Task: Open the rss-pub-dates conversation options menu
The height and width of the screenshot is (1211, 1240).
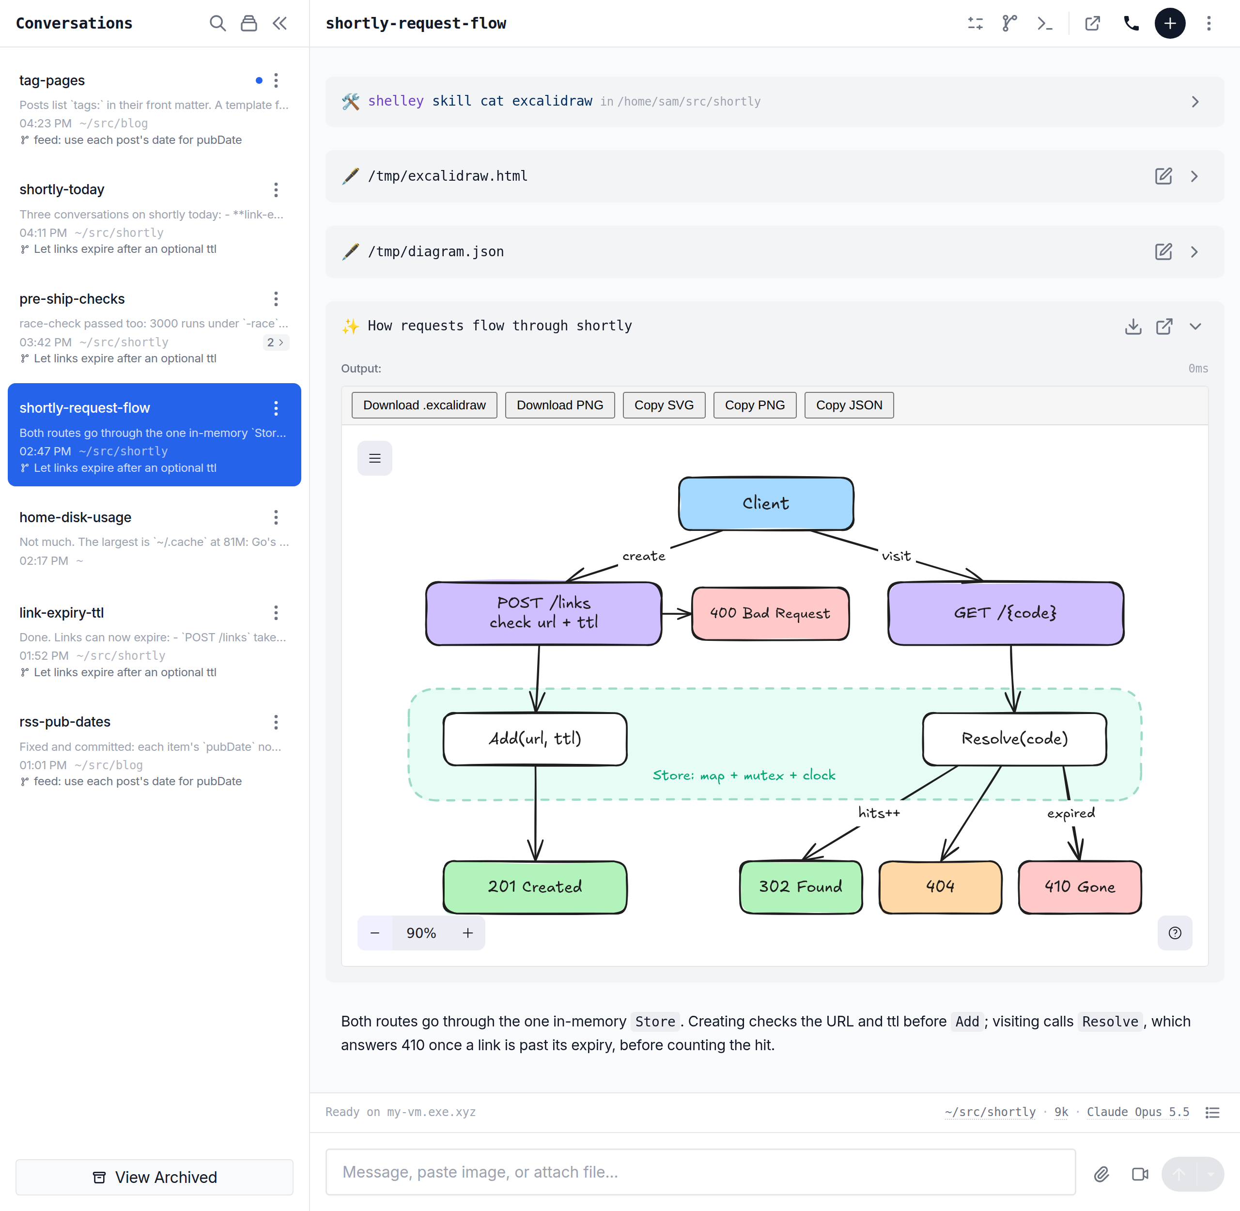Action: (x=276, y=722)
